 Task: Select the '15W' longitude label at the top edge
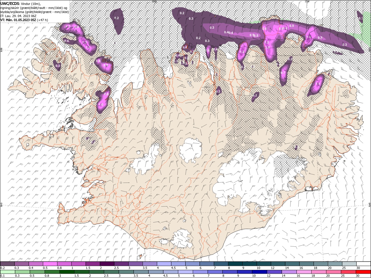(307, 1)
